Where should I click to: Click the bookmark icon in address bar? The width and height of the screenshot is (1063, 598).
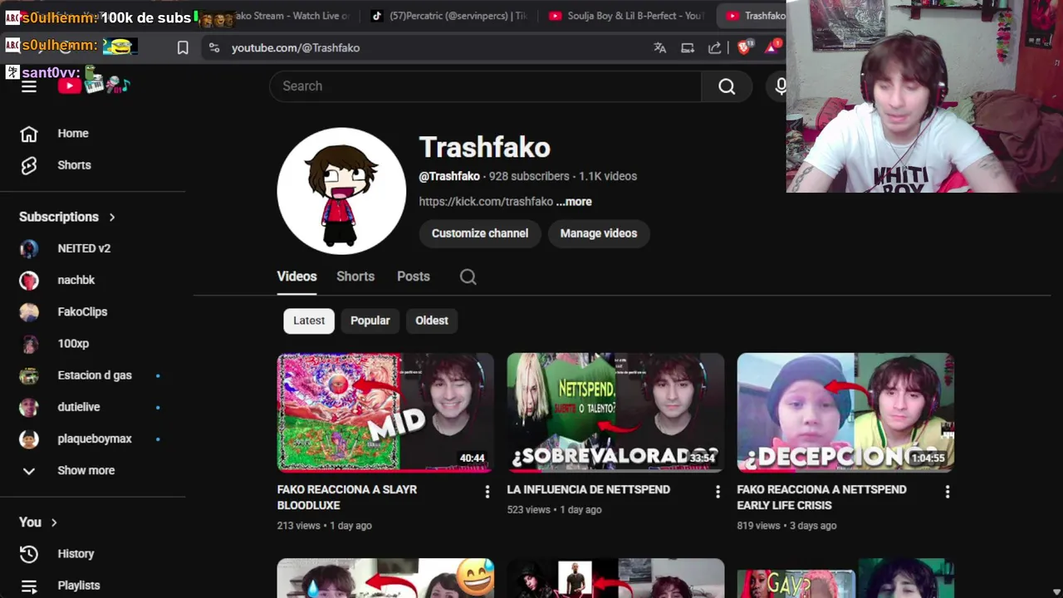point(183,48)
